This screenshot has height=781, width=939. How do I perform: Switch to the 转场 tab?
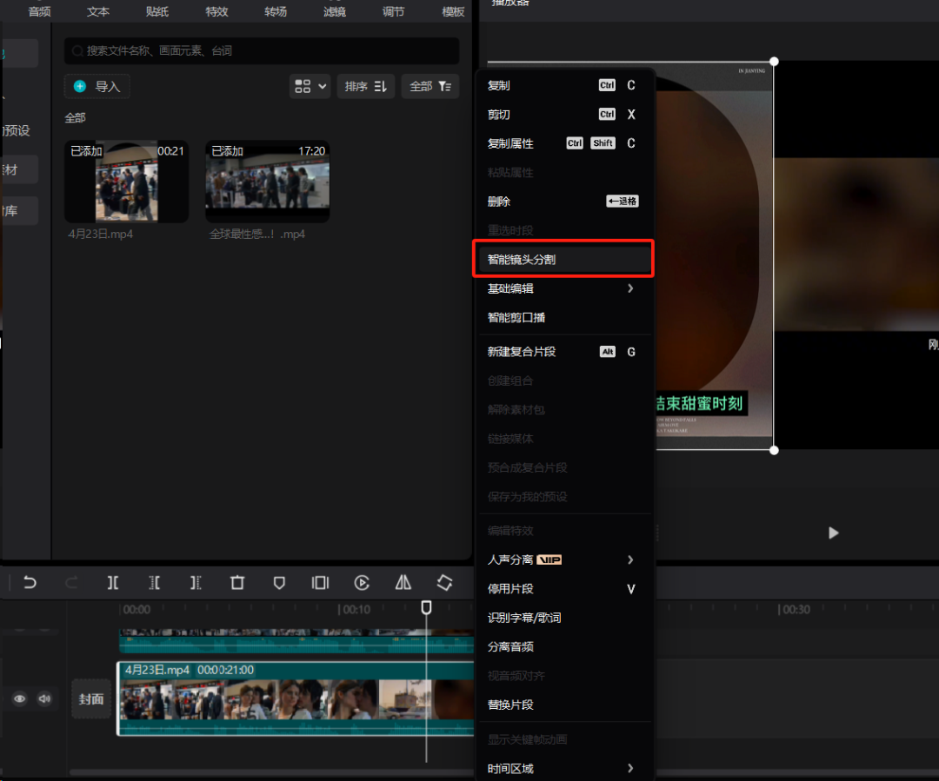tap(276, 11)
